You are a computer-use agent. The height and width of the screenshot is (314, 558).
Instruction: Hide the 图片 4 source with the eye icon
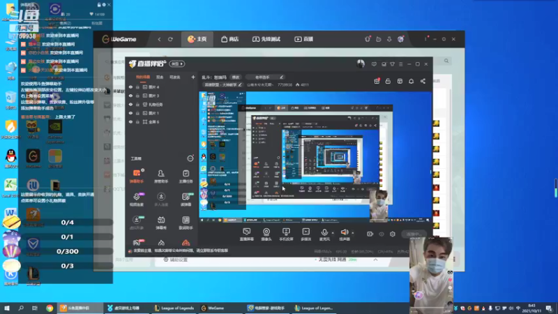click(x=130, y=87)
